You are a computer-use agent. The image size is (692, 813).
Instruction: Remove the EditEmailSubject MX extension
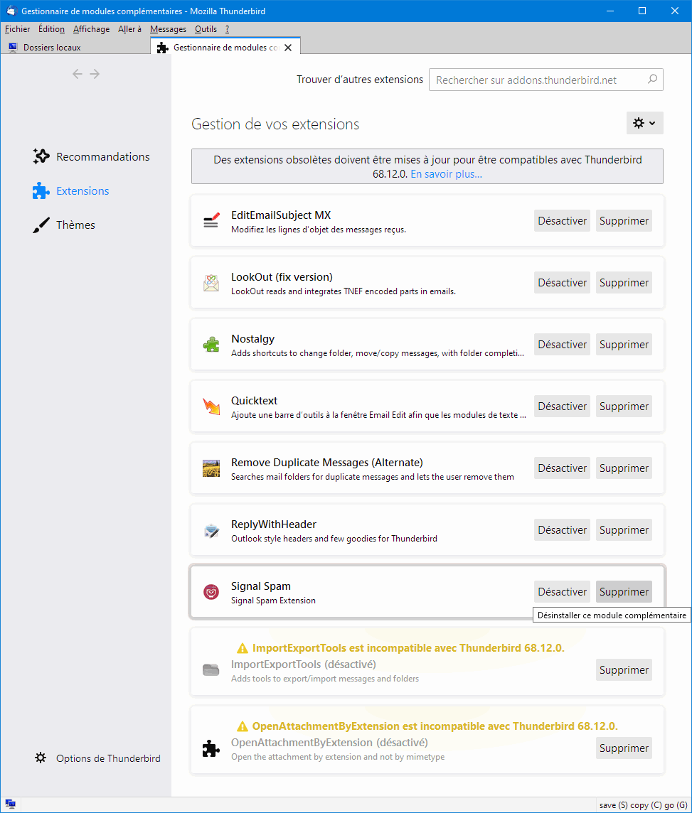point(624,221)
